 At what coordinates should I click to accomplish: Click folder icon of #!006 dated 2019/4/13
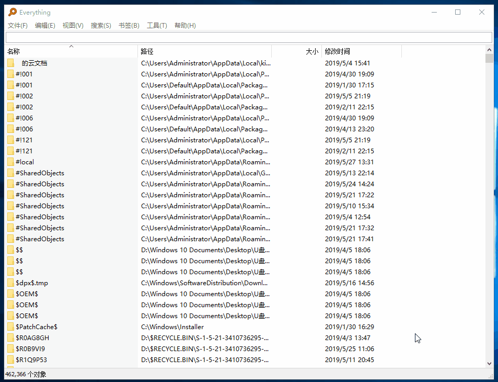11,129
